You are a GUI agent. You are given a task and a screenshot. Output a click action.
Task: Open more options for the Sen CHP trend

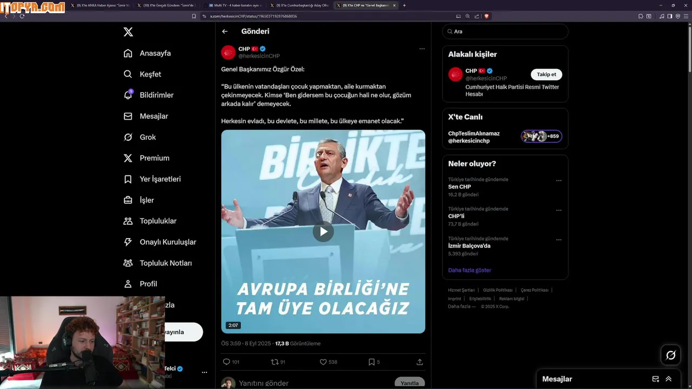pos(558,180)
